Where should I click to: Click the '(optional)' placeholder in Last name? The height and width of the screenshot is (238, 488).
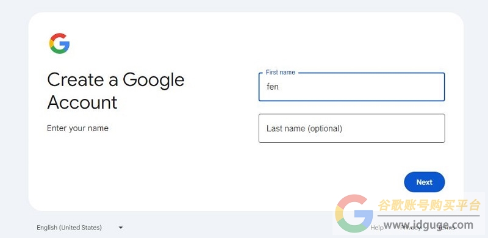[325, 129]
